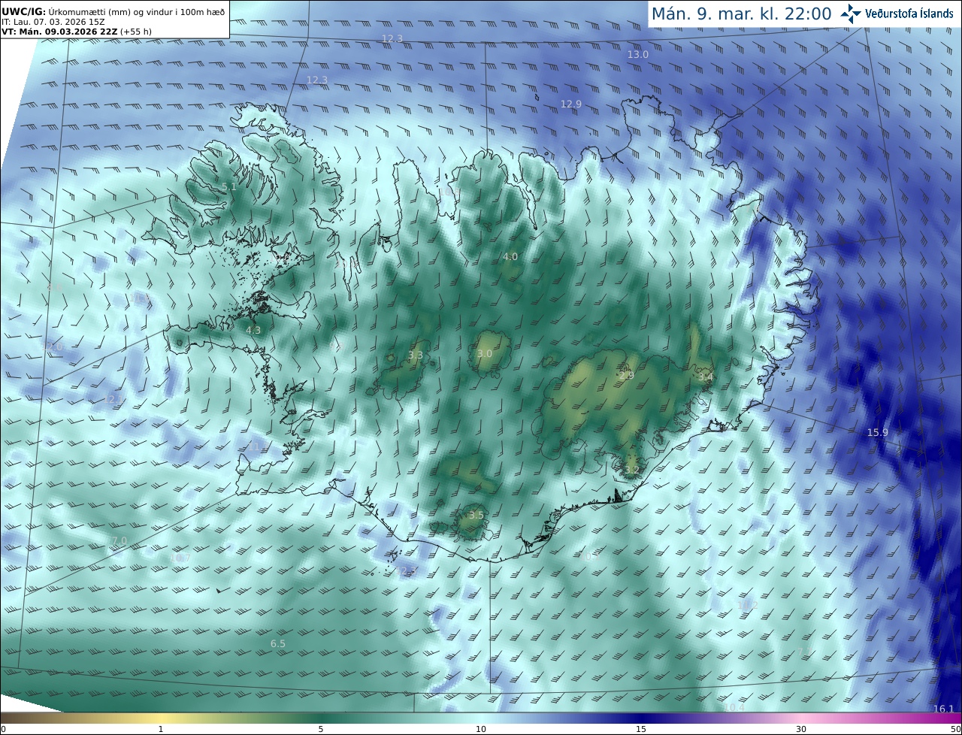Click the 3.0 value on the glacier
The width and height of the screenshot is (962, 735).
[x=485, y=353]
